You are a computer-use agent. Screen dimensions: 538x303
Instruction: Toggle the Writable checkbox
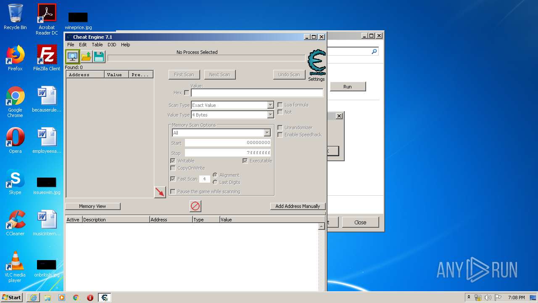coord(173,161)
